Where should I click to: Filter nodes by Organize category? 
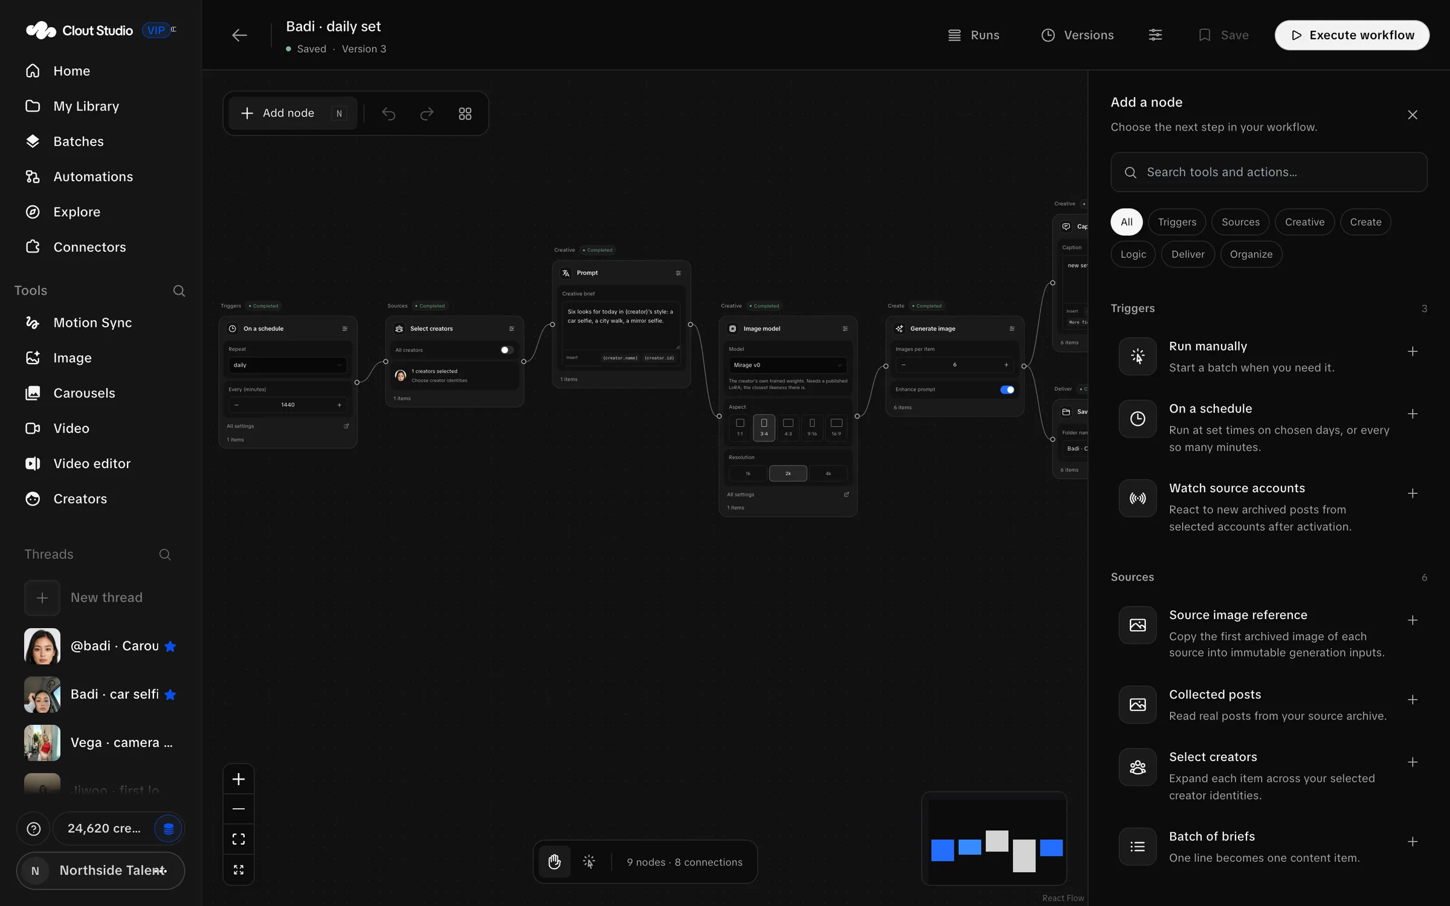coord(1251,254)
